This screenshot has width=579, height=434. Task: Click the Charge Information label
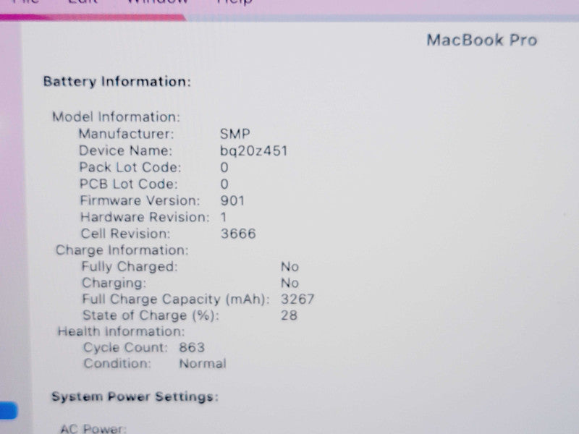pyautogui.click(x=122, y=250)
